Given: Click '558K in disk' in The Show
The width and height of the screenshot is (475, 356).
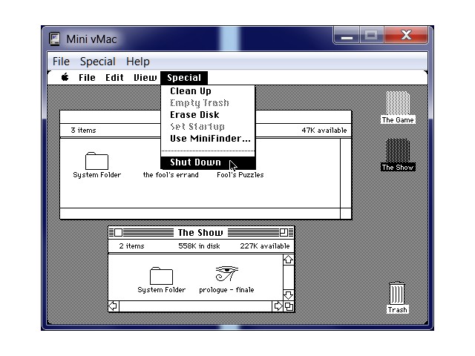Looking at the screenshot, I should tap(199, 246).
